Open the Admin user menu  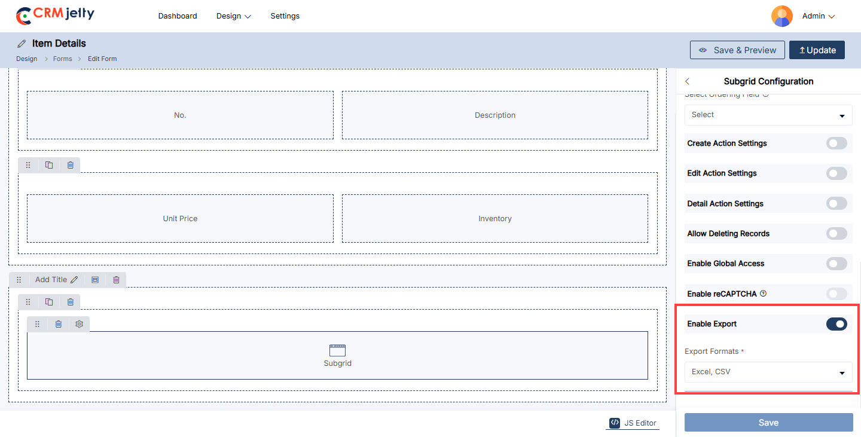pos(818,16)
